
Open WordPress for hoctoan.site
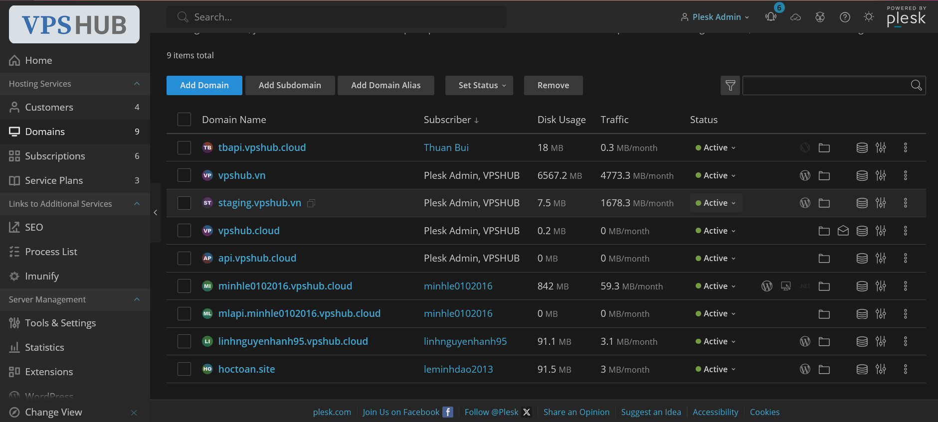pos(805,369)
